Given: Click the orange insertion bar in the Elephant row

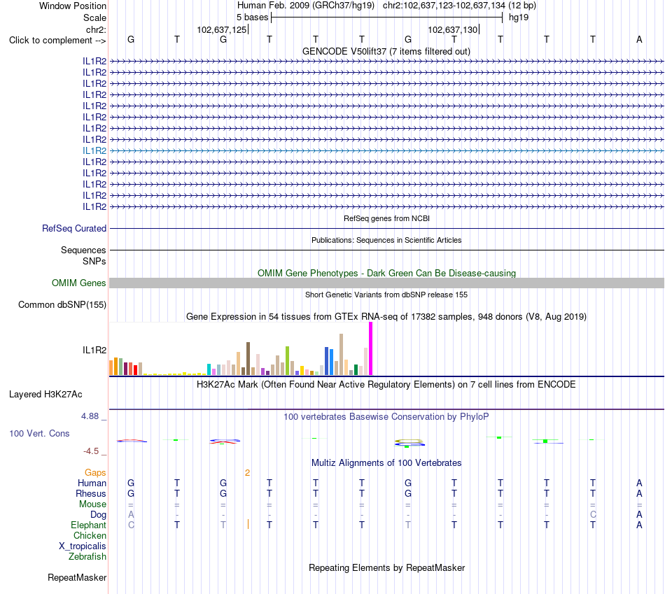Looking at the screenshot, I should [248, 525].
